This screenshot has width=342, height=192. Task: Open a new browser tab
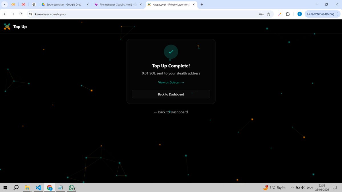coord(202,5)
